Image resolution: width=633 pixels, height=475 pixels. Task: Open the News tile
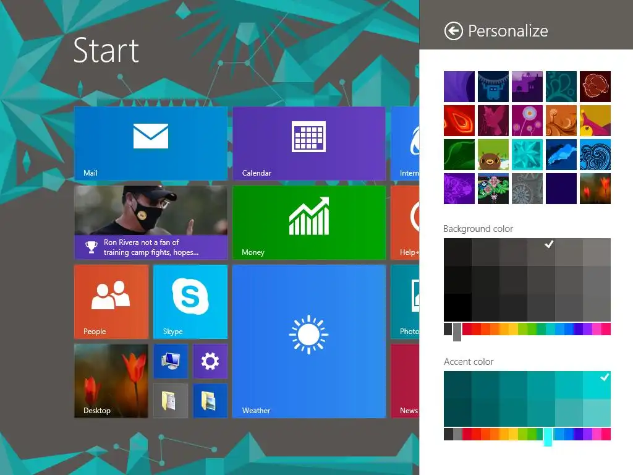coord(405,381)
